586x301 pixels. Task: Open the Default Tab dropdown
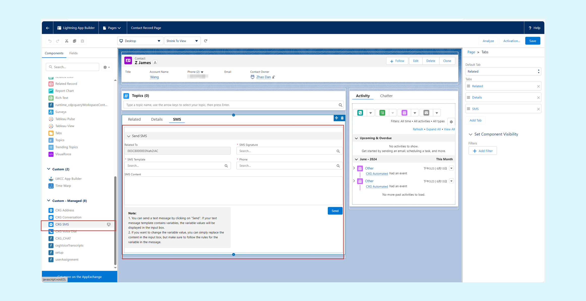[503, 71]
